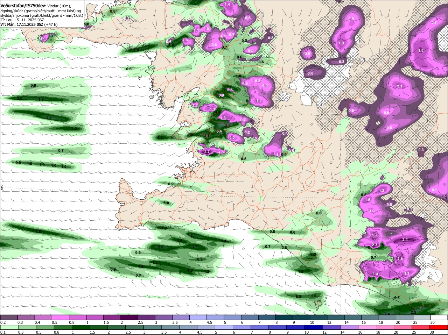Click the 2.5 precipitation value near bottom edge
This screenshot has height=335, width=448.
pyautogui.click(x=413, y=312)
